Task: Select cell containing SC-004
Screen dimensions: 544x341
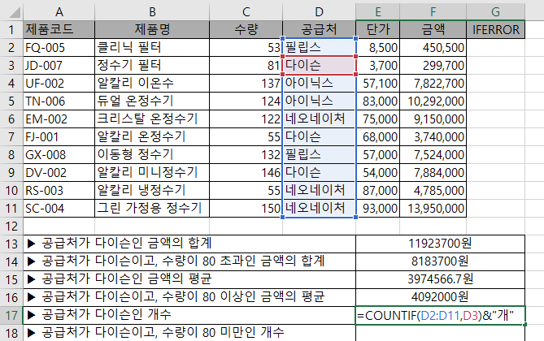Action: click(59, 209)
